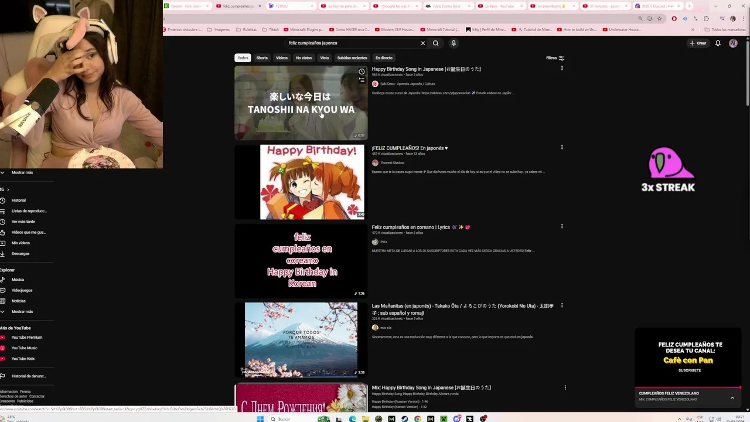Screen dimensions: 750x422
Task: Collapse the Cumpleaños Feliz Venezolano mini panel
Action: tap(732, 397)
